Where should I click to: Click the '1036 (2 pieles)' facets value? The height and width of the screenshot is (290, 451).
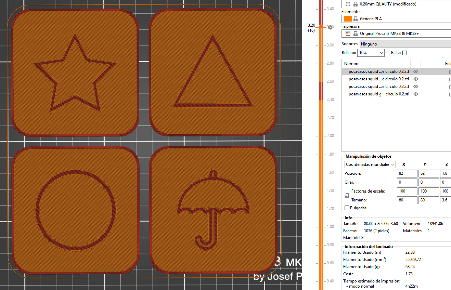tap(376, 231)
